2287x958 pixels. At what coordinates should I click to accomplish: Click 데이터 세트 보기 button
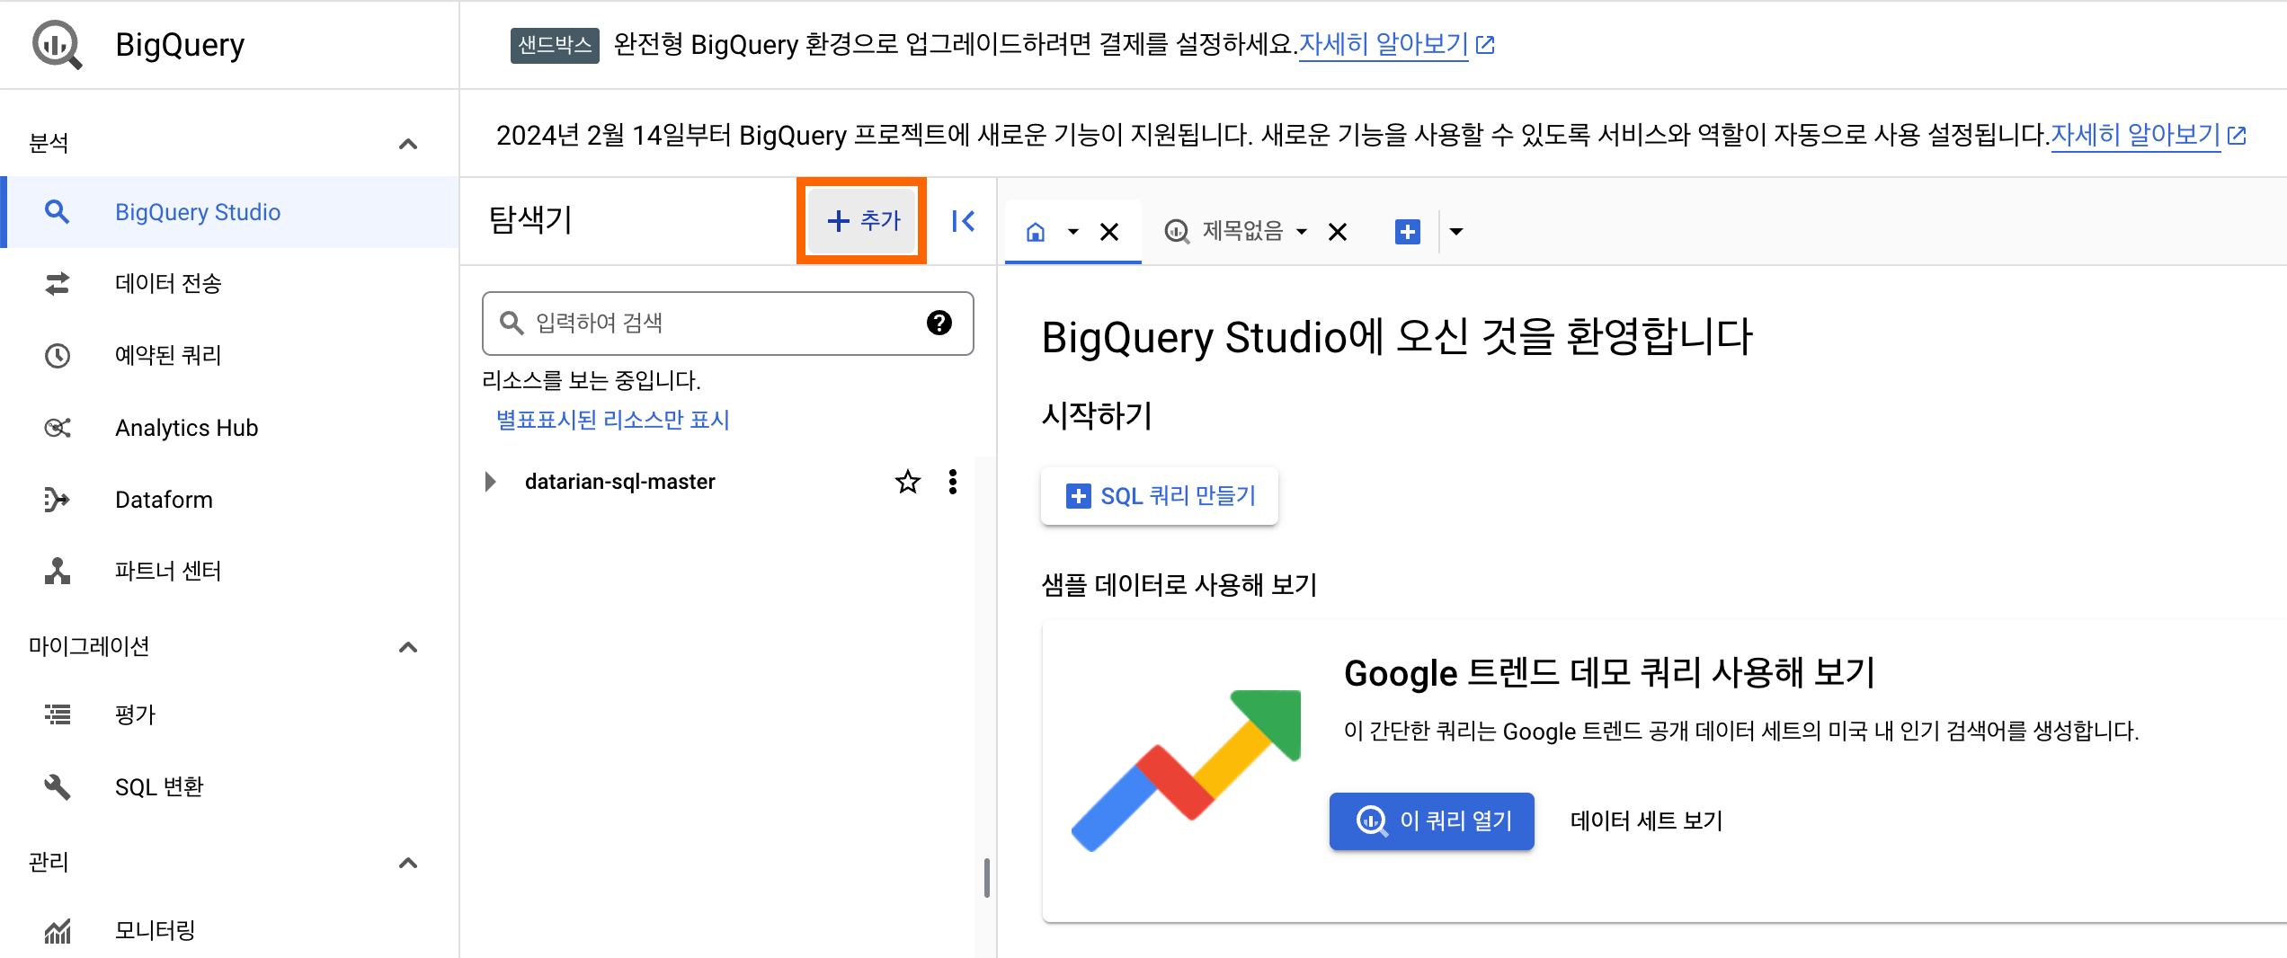pyautogui.click(x=1646, y=821)
